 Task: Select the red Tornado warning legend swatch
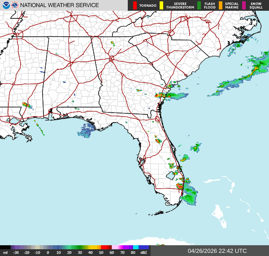135,5
